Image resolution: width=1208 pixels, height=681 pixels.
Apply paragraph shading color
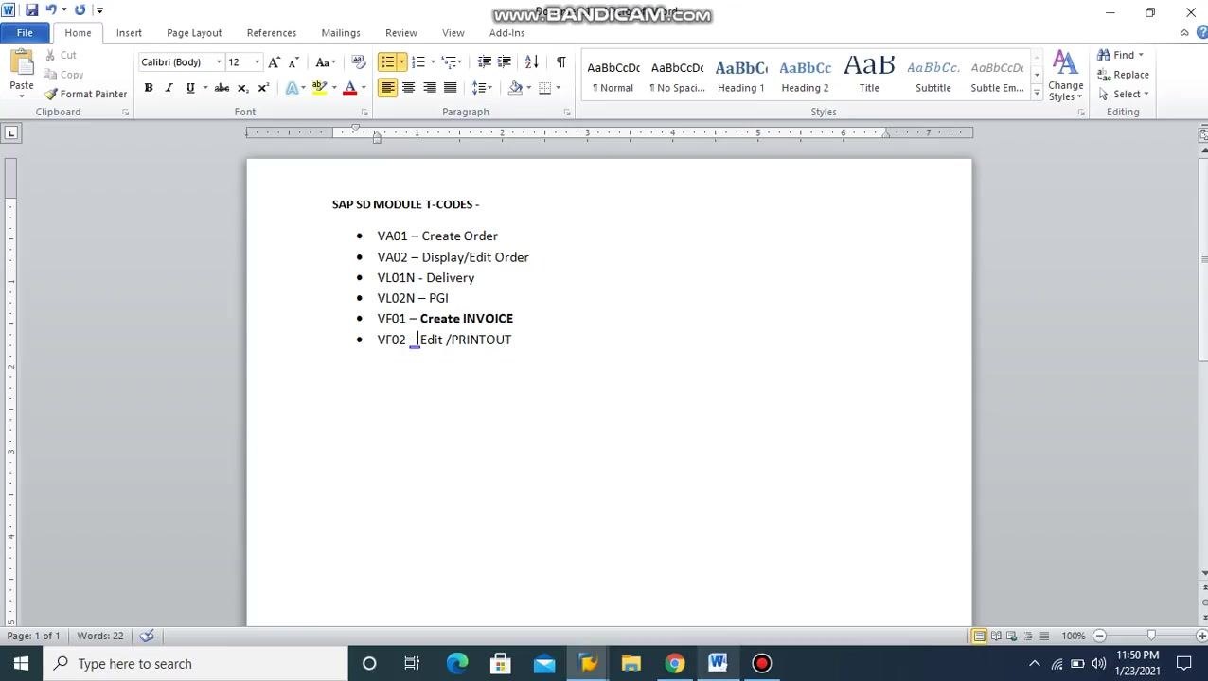515,88
